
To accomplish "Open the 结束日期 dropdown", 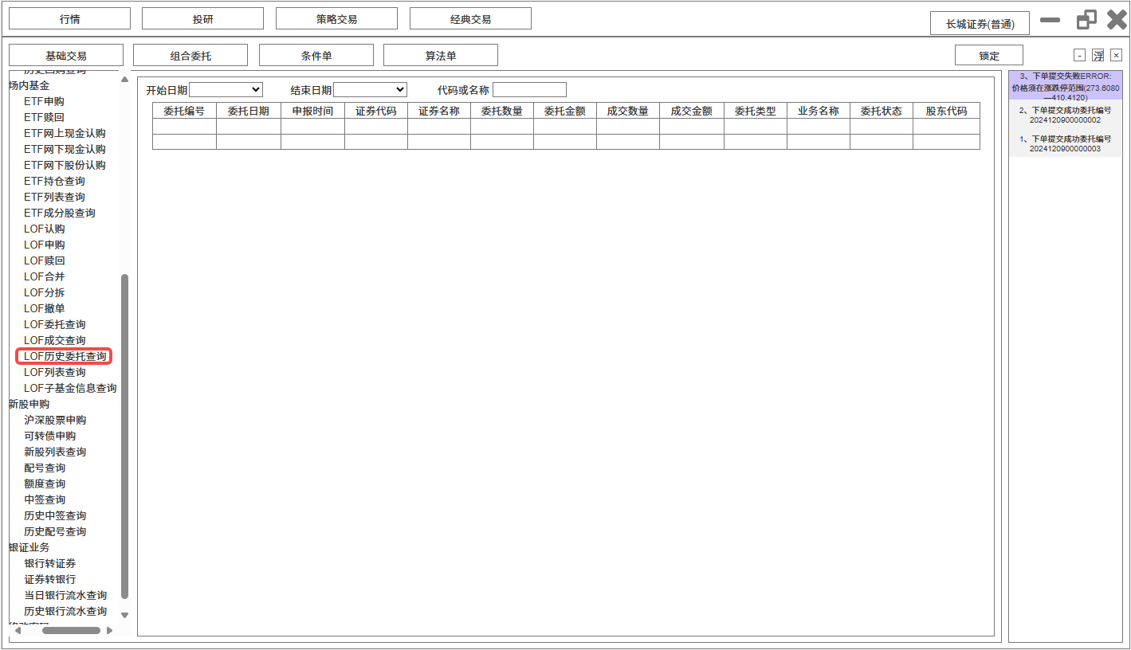I will coord(370,90).
